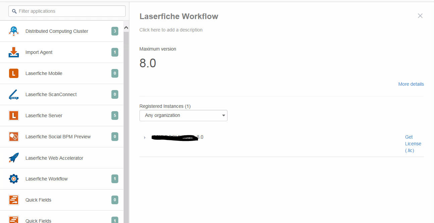Select Laserfiche Workflow in the list
Screen dimensions: 434x223
[62, 179]
